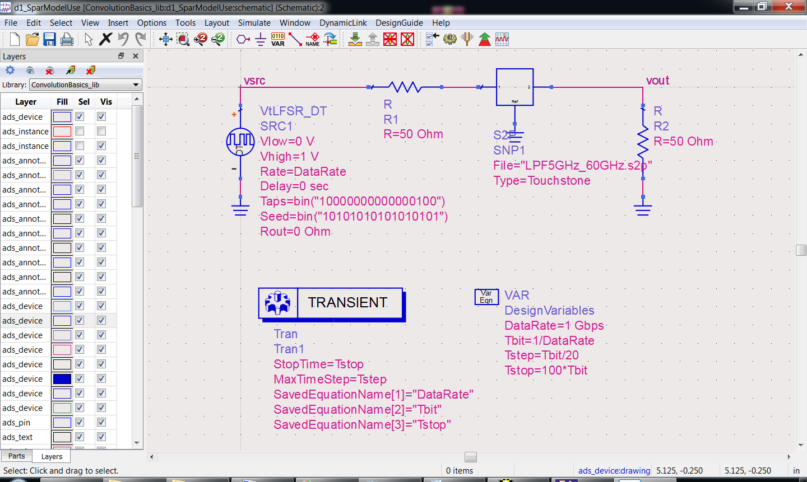Image resolution: width=807 pixels, height=482 pixels.
Task: Open the Insert menu
Action: (x=118, y=23)
